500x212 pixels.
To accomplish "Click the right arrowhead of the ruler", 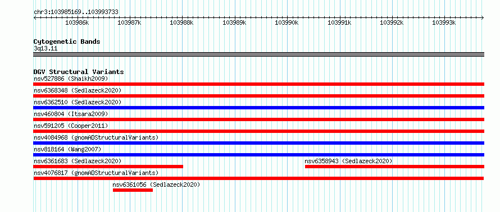I will pyautogui.click(x=483, y=18).
